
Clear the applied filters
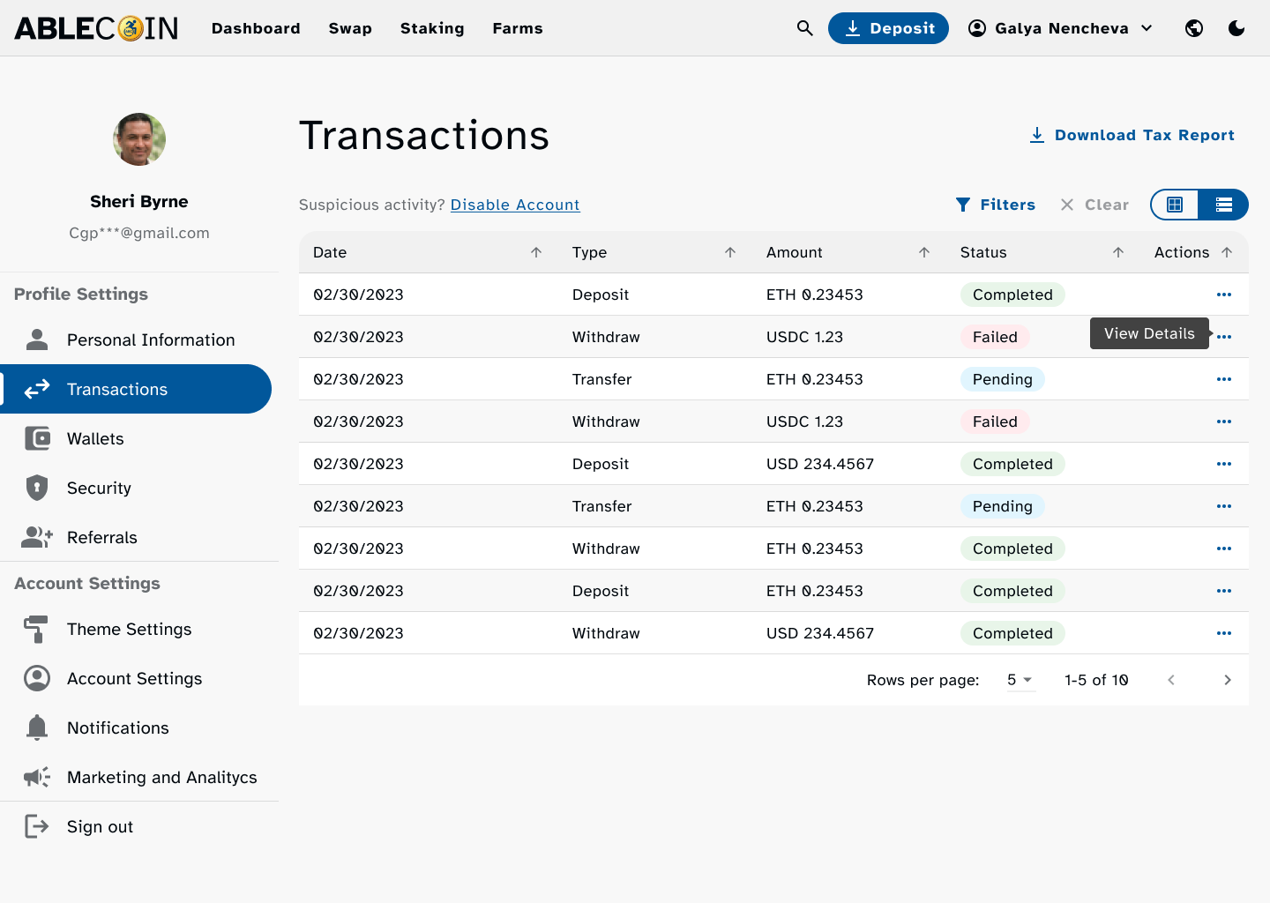point(1094,205)
